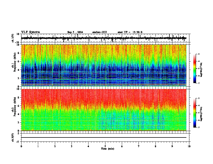Click time axis tick label "10"

[x=189, y=146]
